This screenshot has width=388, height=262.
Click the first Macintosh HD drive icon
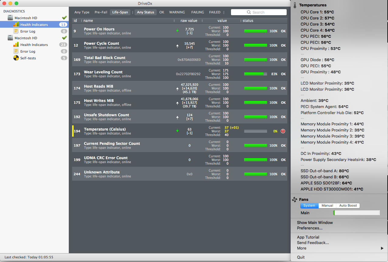10,18
